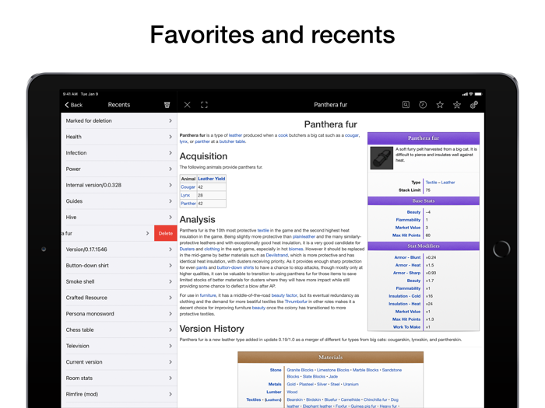The height and width of the screenshot is (408, 545).
Task: Follow the 'cook' link in the intro
Action: pyautogui.click(x=283, y=135)
